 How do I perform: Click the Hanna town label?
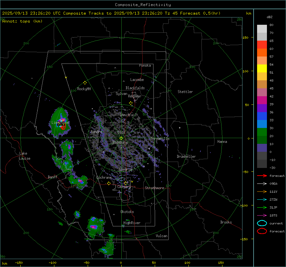pos(222,142)
